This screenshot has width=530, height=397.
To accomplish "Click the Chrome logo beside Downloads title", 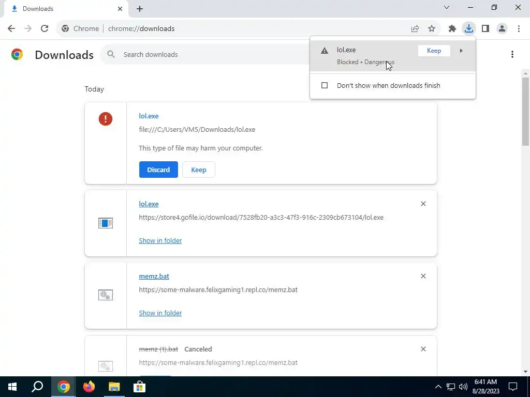I will pos(17,54).
